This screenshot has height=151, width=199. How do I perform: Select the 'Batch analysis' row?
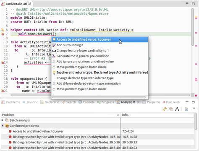98,120
